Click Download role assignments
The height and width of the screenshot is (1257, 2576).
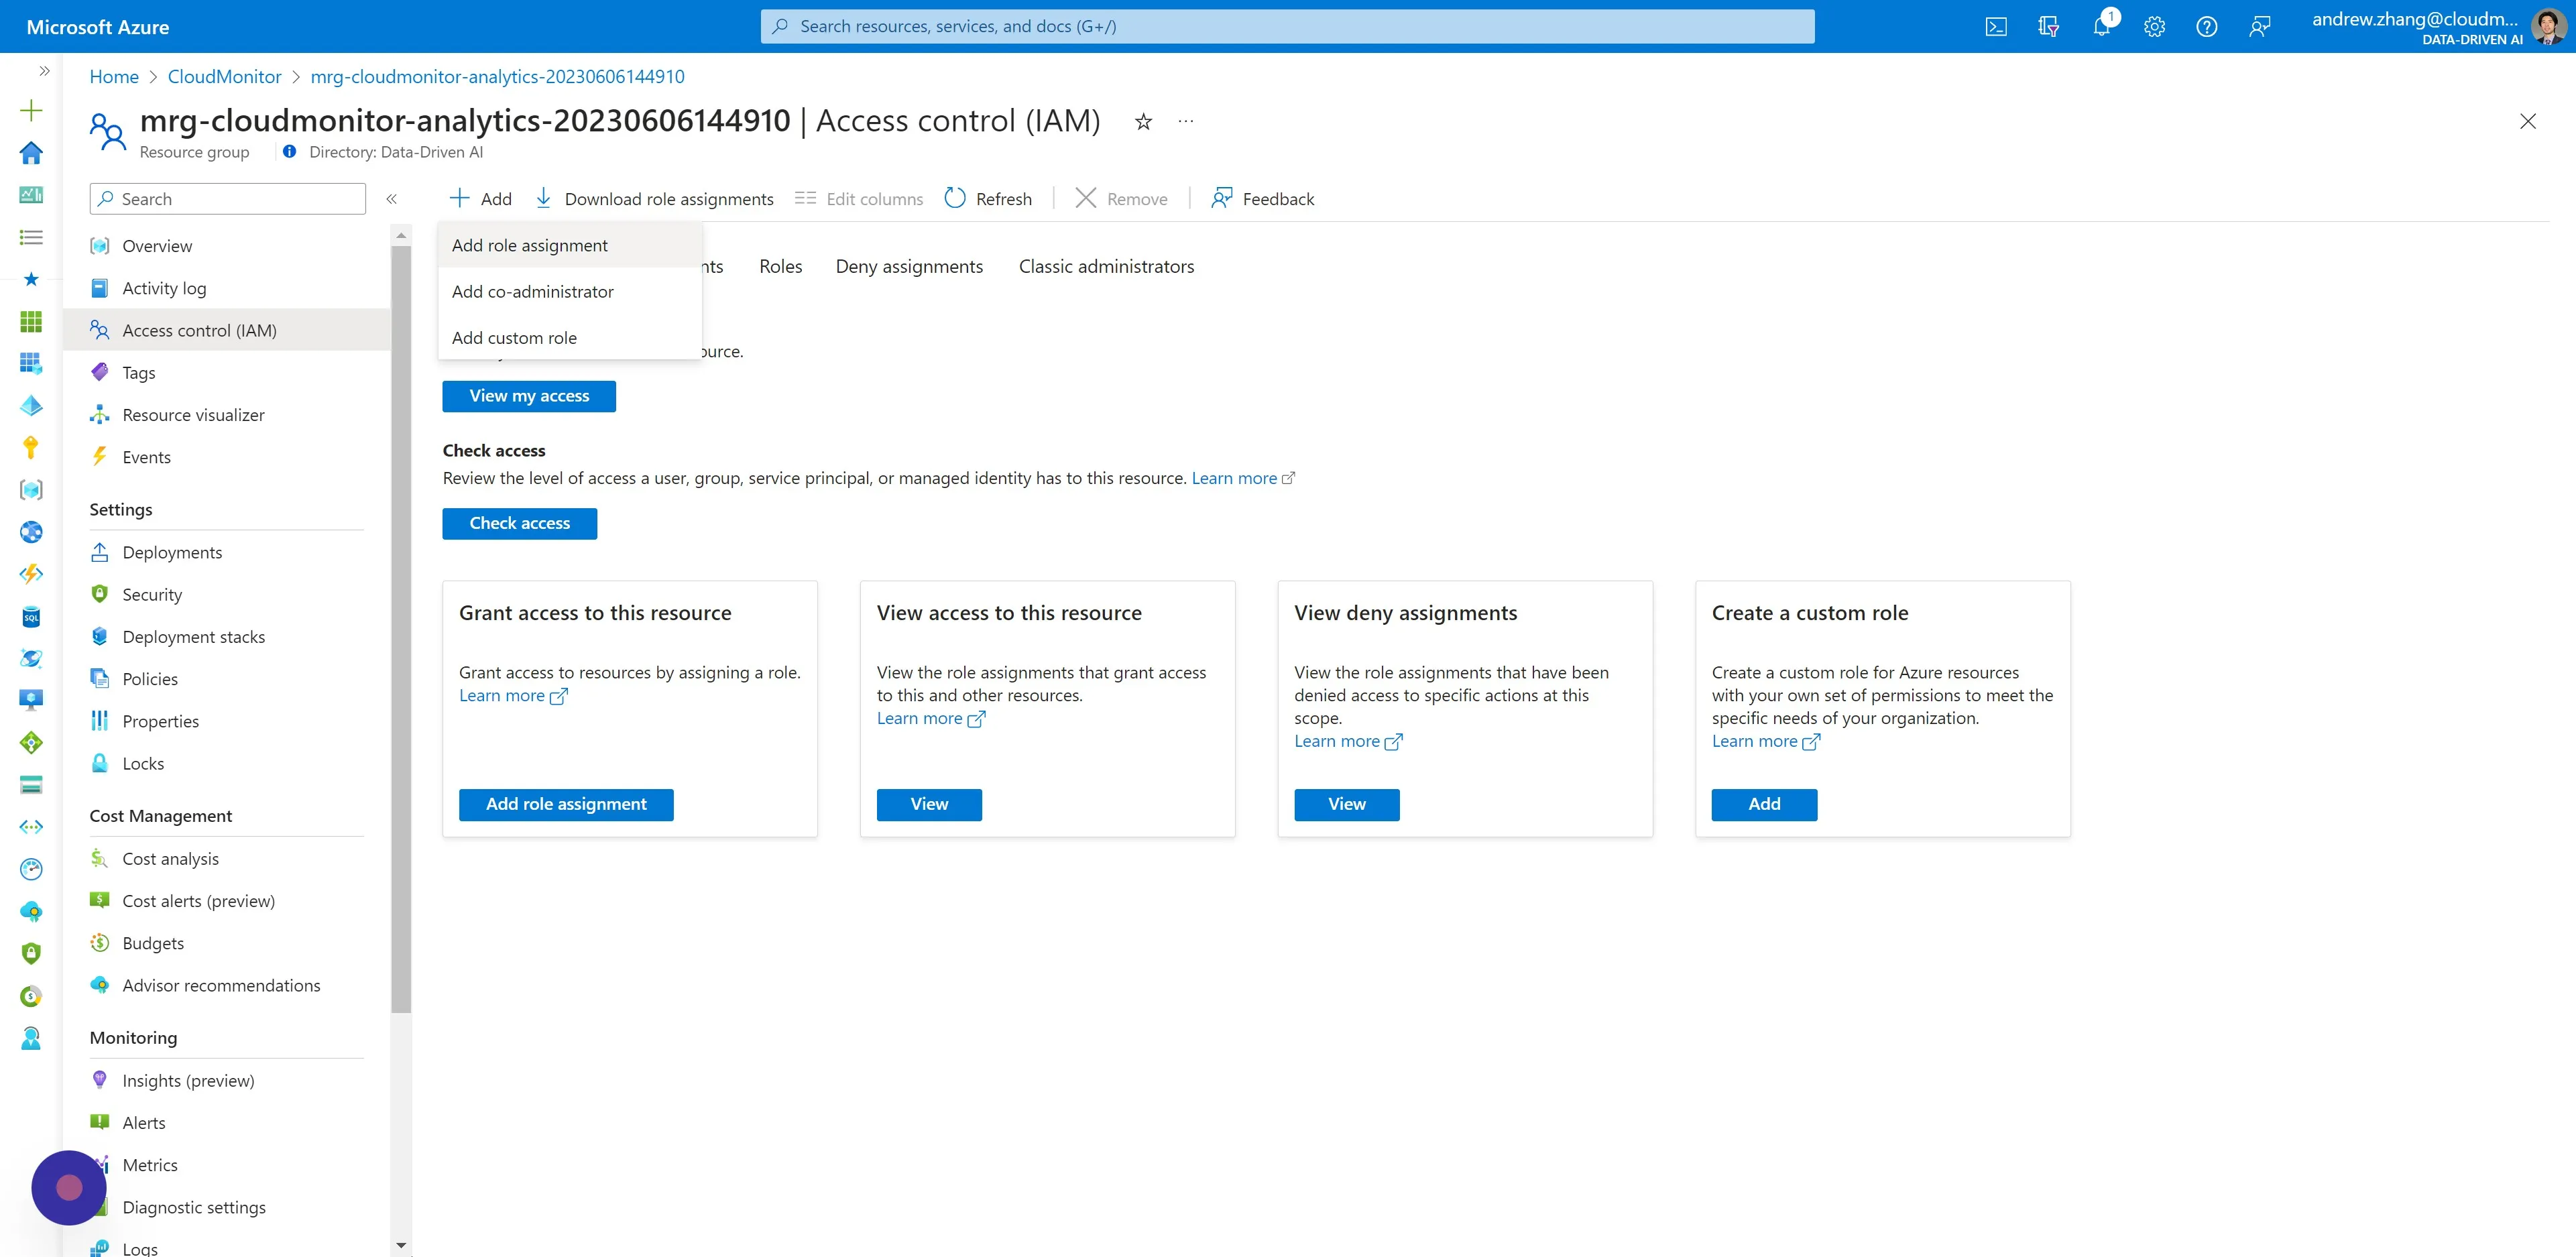click(654, 199)
